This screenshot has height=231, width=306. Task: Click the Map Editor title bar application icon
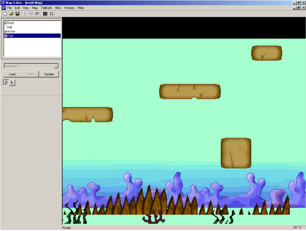(3, 3)
